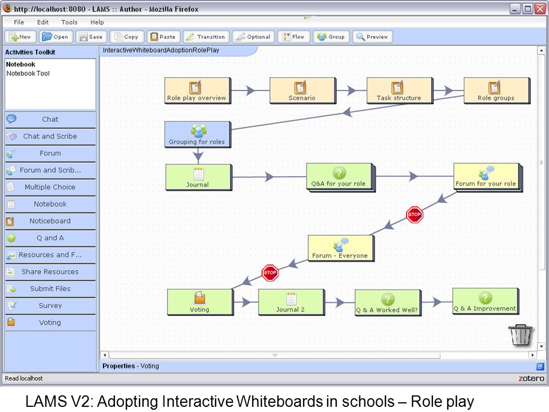Click the Preview magnifier button
The height and width of the screenshot is (412, 549).
(372, 37)
